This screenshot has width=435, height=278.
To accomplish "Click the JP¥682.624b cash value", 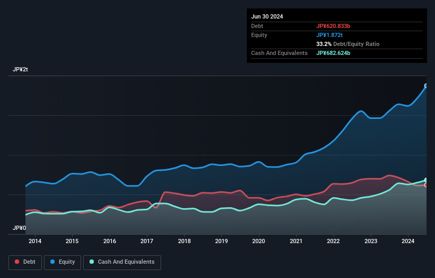I will 333,53.
